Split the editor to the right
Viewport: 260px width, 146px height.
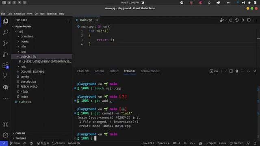pos(249,20)
